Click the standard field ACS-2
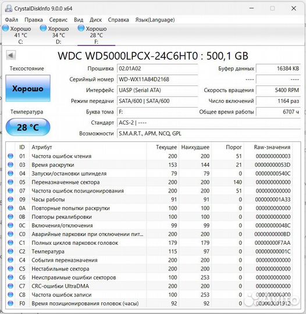 [x=209, y=123]
